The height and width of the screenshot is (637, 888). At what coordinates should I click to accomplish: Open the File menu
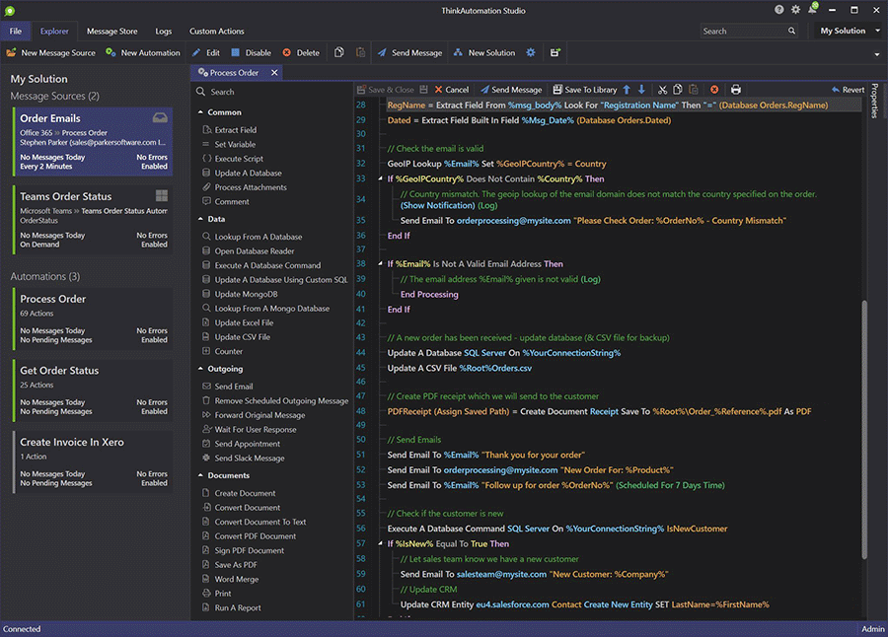(x=16, y=32)
